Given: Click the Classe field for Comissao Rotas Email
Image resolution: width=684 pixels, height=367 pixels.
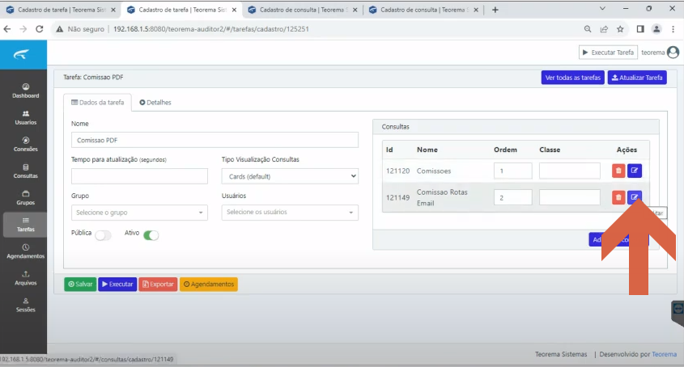Looking at the screenshot, I should (x=570, y=197).
